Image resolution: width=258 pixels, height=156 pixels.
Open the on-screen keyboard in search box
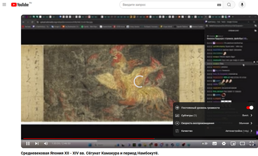219,5
